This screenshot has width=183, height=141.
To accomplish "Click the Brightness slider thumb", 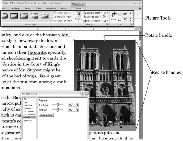I will (58, 104).
